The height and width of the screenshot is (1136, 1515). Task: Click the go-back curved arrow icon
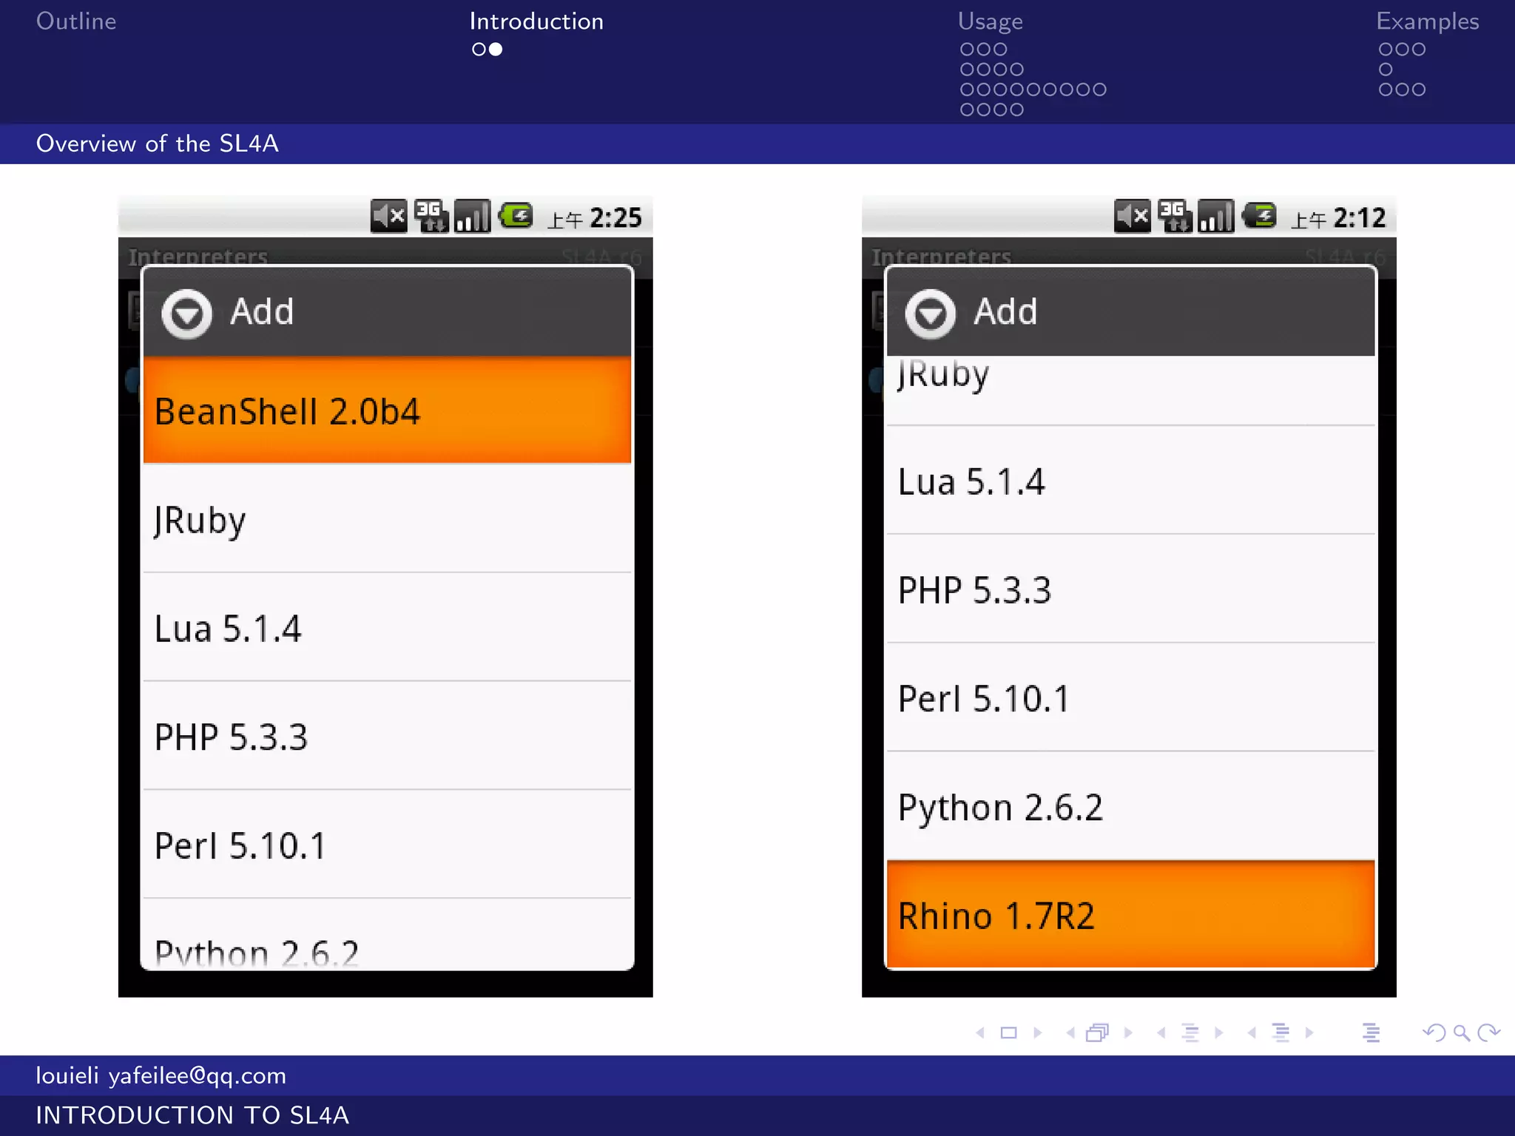coord(1434,1032)
